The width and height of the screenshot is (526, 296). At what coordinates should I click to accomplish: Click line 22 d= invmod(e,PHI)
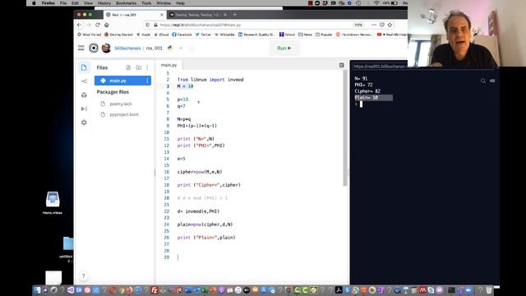(x=198, y=211)
